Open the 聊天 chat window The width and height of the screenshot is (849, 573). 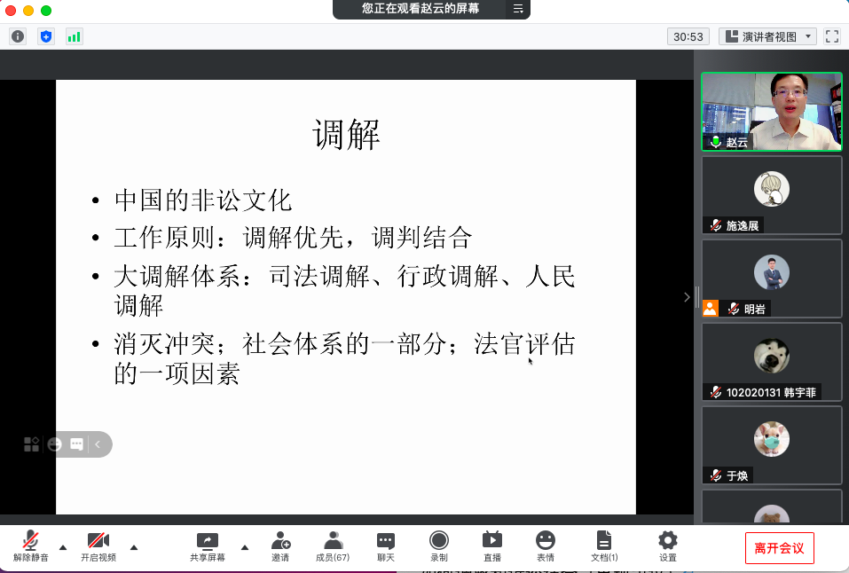(x=385, y=546)
